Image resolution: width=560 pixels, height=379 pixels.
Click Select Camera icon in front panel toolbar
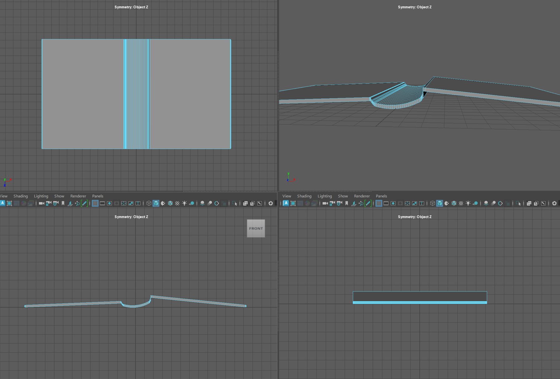[x=41, y=203]
